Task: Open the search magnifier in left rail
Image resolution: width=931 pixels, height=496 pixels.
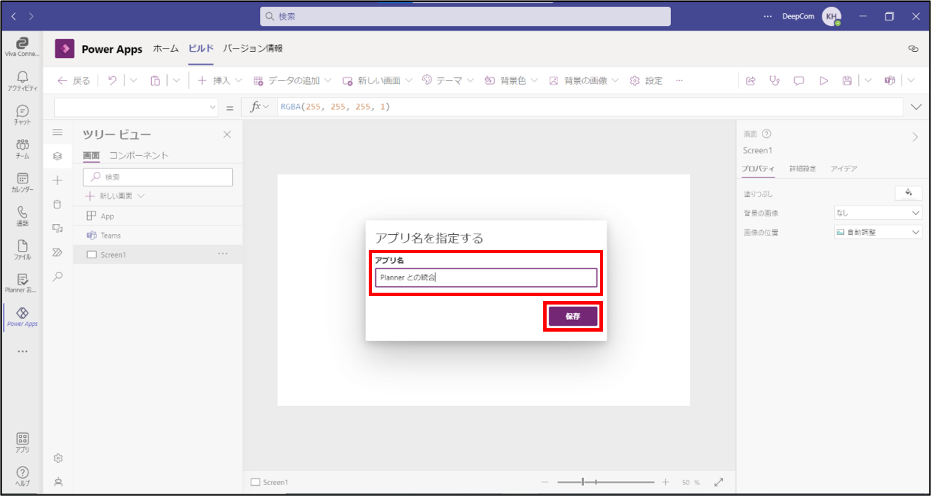Action: pyautogui.click(x=58, y=277)
